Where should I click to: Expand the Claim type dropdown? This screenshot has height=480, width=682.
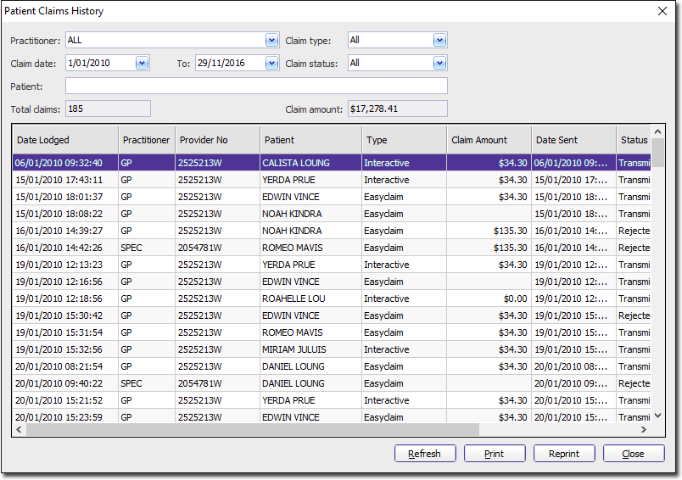pyautogui.click(x=439, y=40)
